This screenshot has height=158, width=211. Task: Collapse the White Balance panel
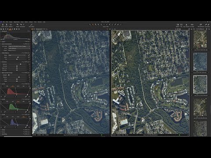click(1, 53)
